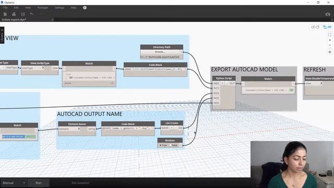Click the List entry in VIEW Watch node
This screenshot has width=334, height=188.
(x=68, y=74)
